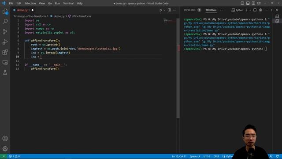Place cursor at end of line 10
The width and height of the screenshot is (282, 159).
41,57
